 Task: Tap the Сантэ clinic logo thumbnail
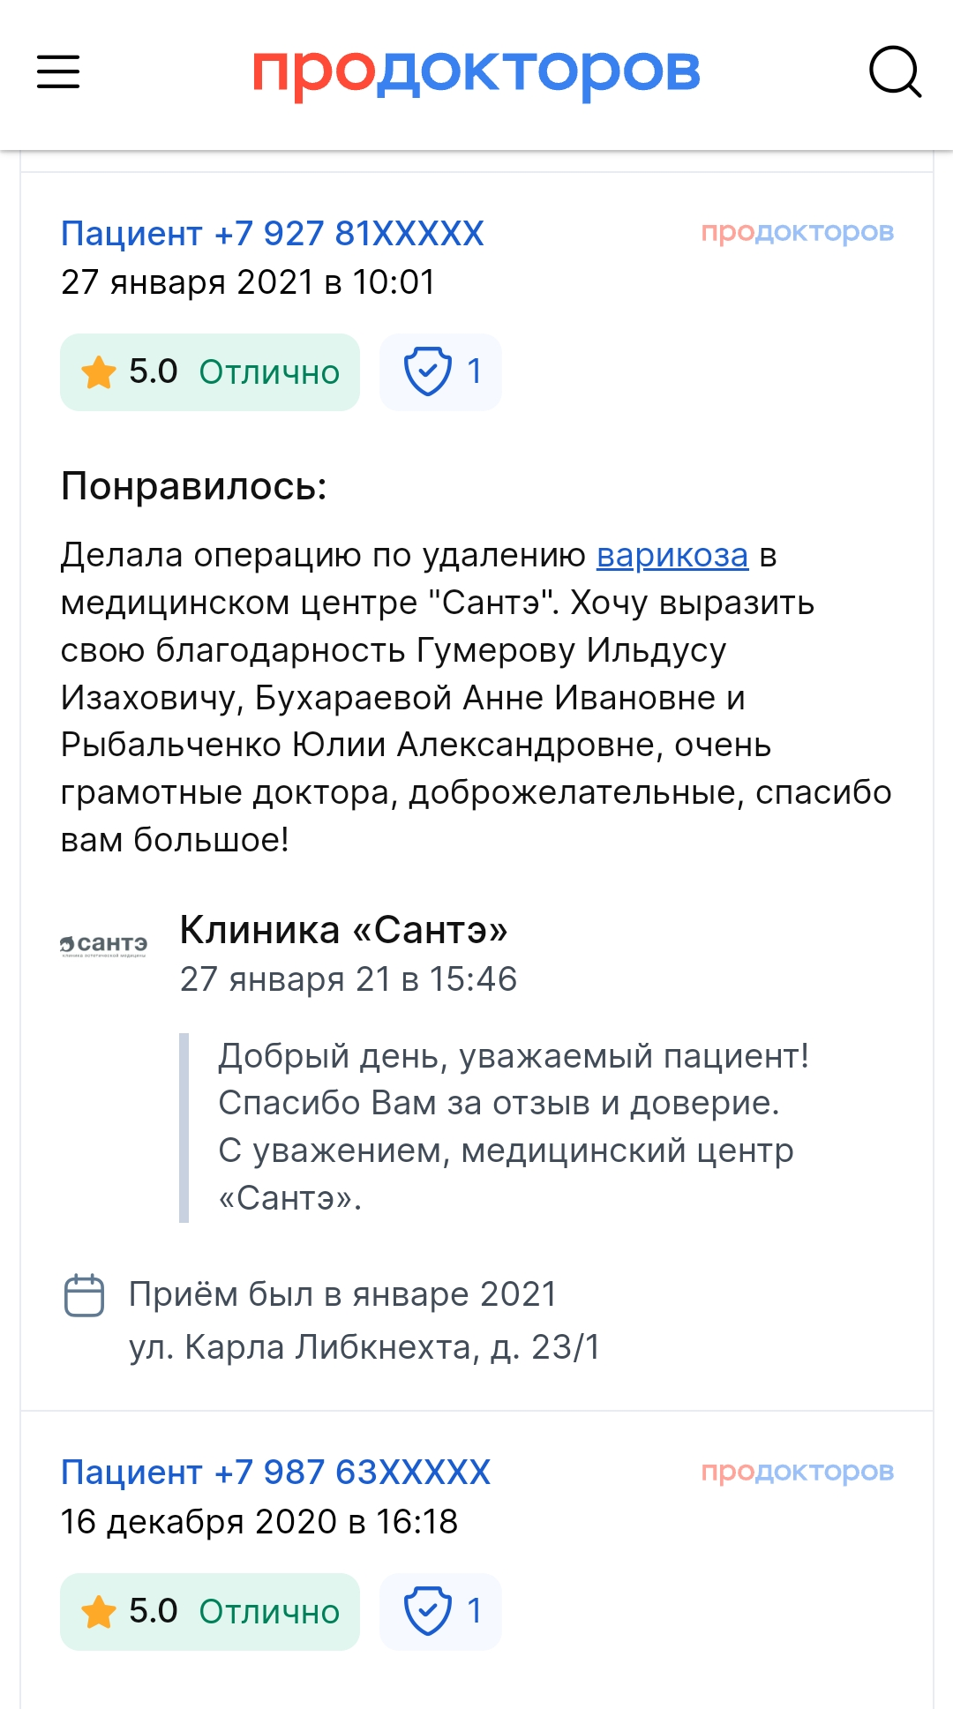click(104, 946)
